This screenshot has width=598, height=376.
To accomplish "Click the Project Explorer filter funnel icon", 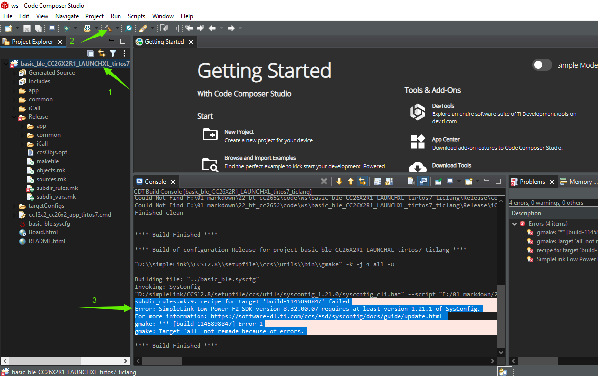I will click(113, 53).
